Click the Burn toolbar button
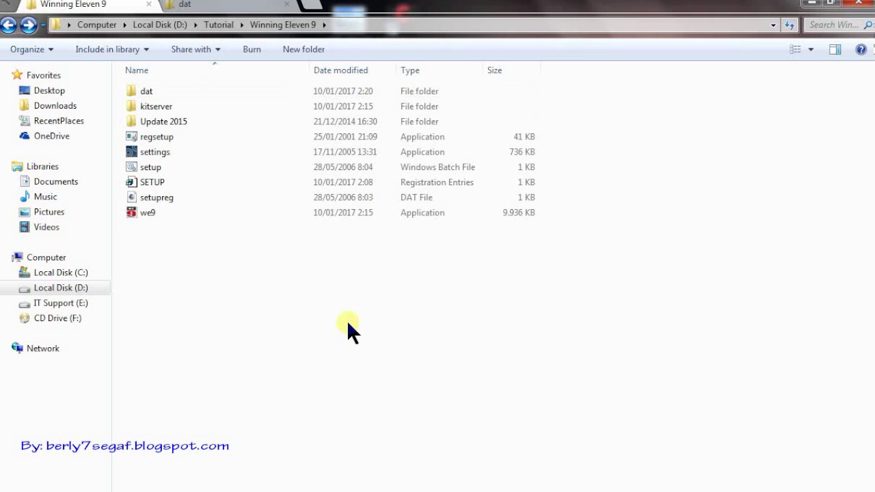 (252, 49)
